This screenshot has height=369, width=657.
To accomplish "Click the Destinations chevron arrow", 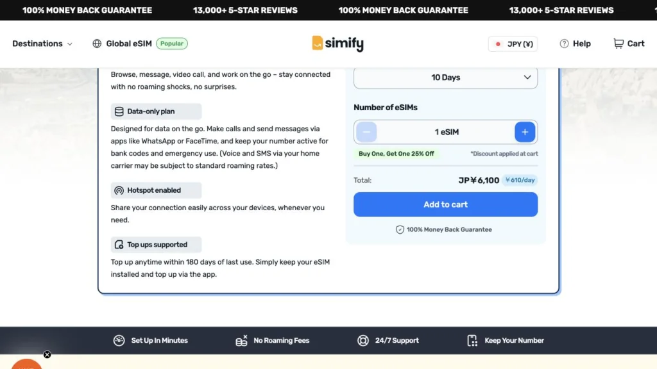I will (x=69, y=44).
